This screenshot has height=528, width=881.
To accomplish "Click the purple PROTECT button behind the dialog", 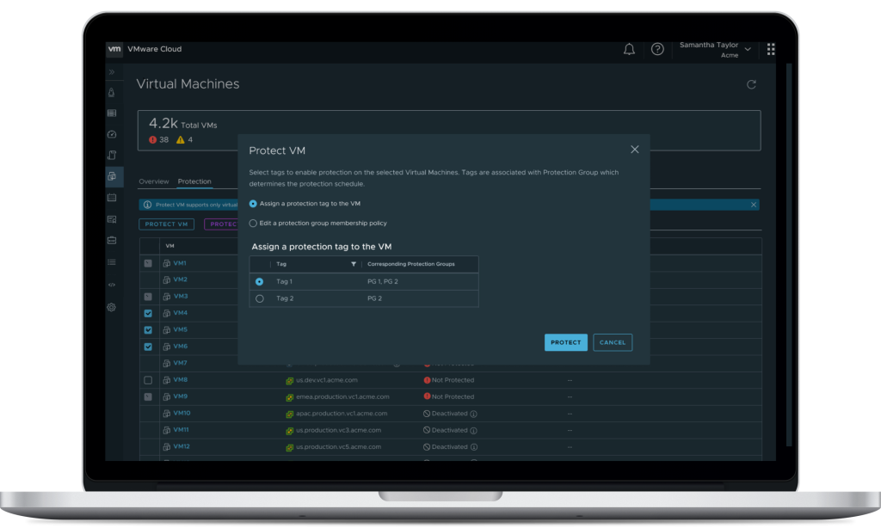I will point(221,224).
